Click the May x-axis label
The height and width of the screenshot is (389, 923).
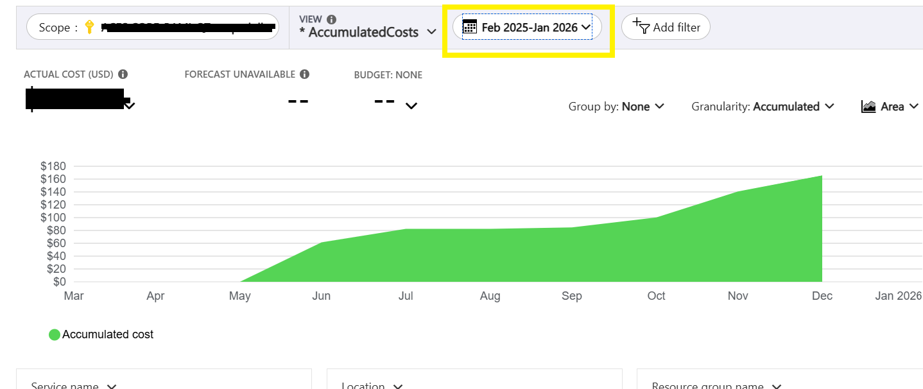pos(239,296)
